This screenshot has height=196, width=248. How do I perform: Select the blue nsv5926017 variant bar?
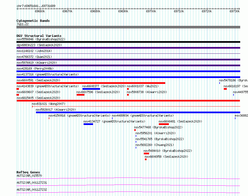[138, 112]
